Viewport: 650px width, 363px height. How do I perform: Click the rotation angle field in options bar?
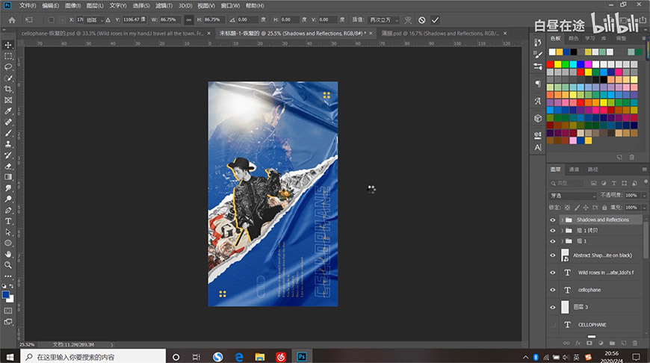point(247,19)
